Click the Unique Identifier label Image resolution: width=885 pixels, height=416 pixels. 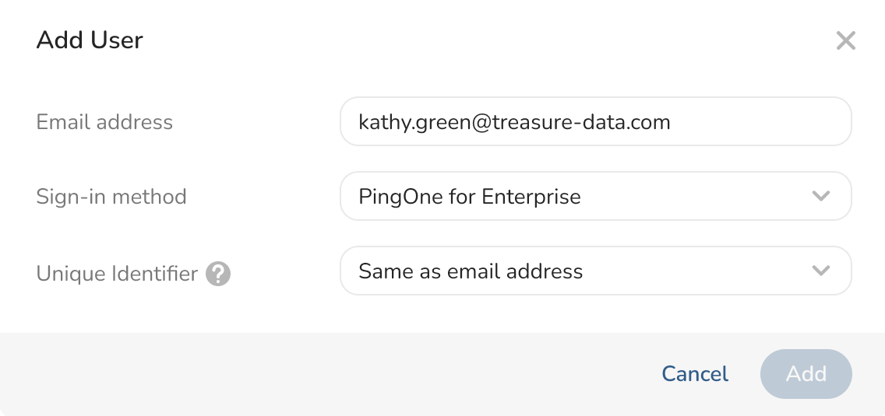coord(117,274)
